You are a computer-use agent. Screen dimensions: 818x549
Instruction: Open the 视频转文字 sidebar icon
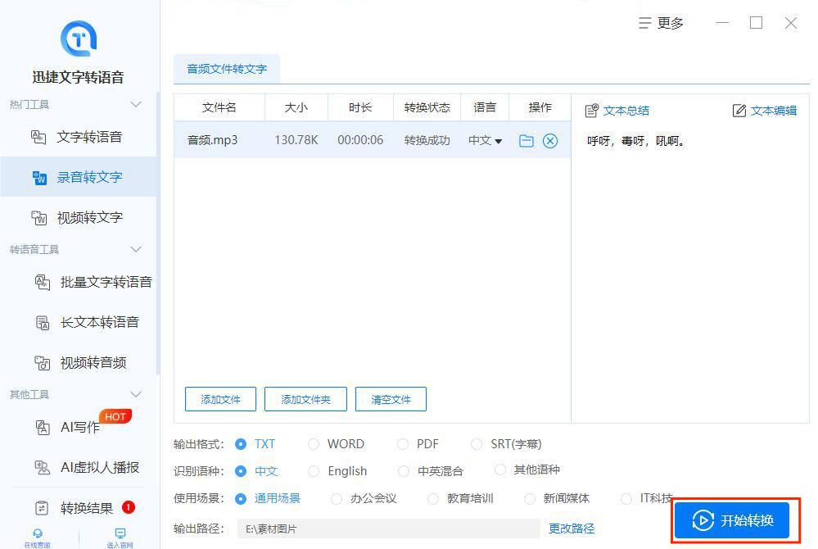[39, 218]
